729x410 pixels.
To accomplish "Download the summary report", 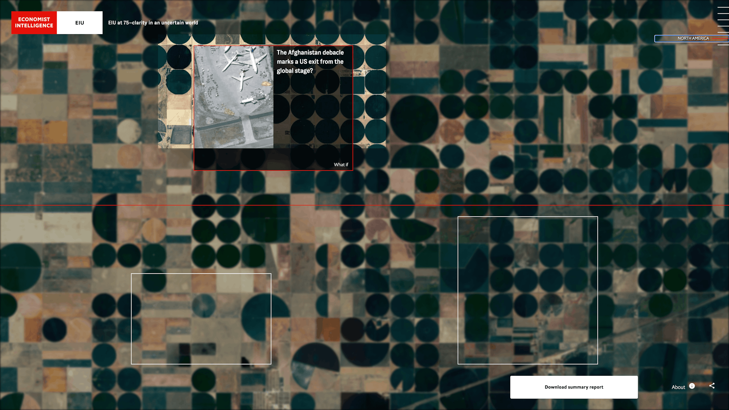I will (x=574, y=387).
